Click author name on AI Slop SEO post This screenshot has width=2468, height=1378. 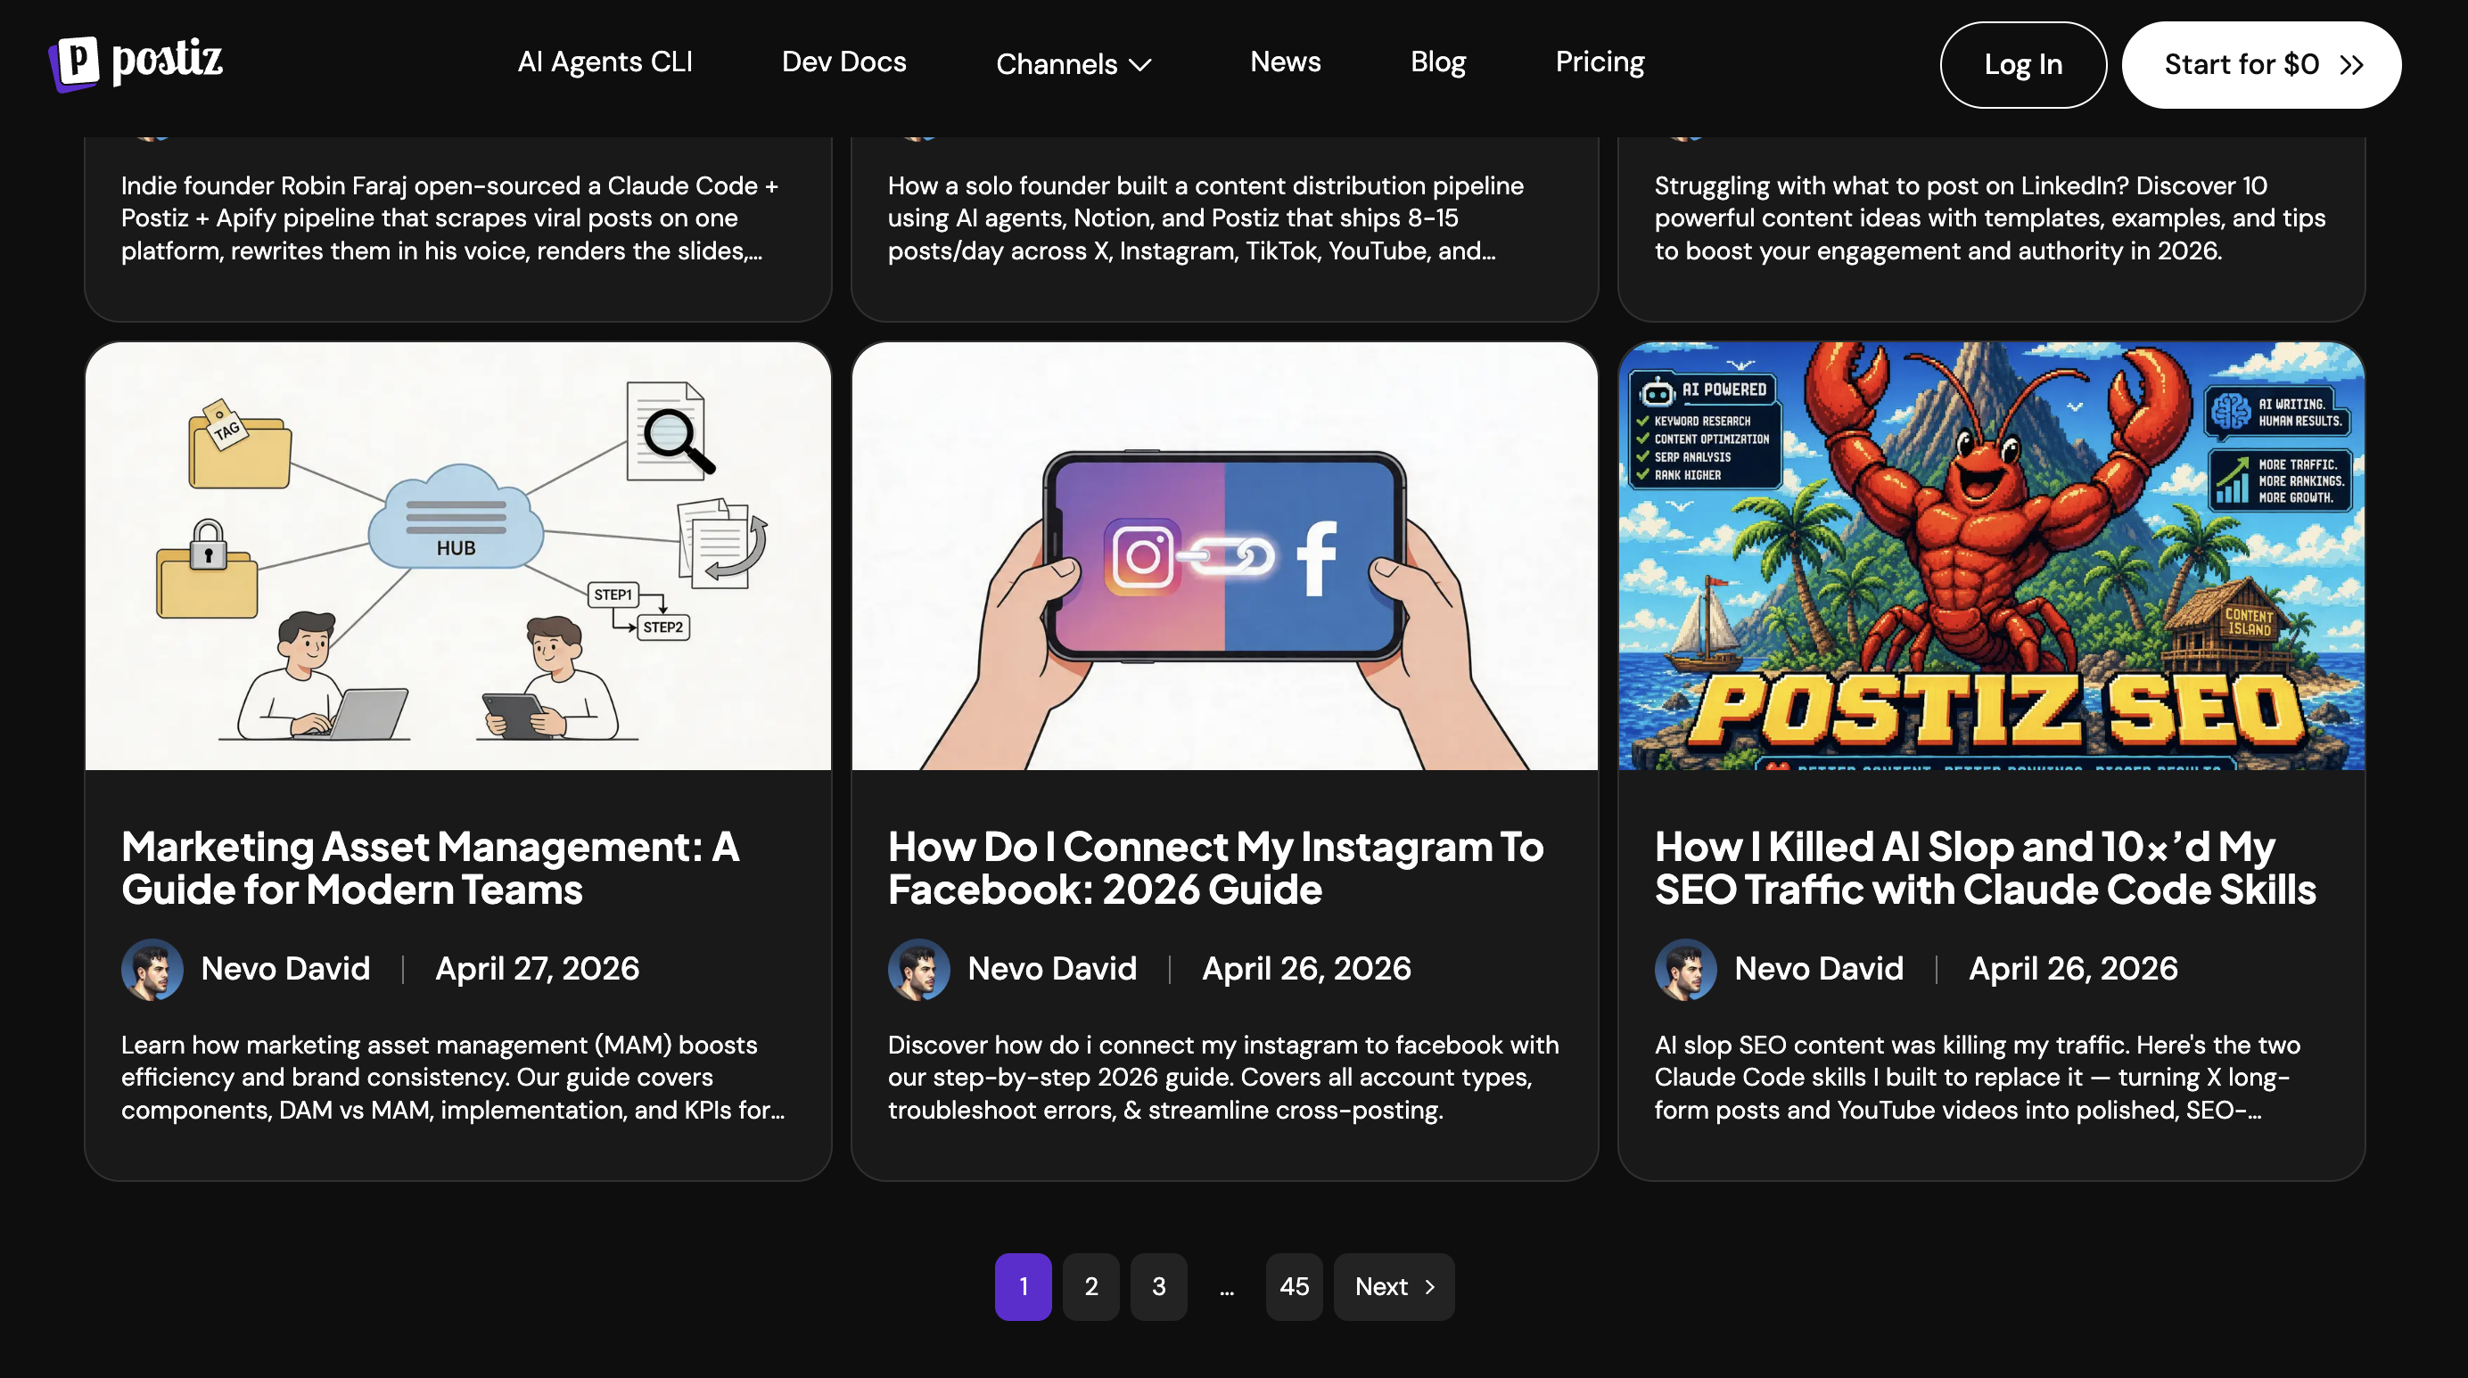tap(1818, 969)
